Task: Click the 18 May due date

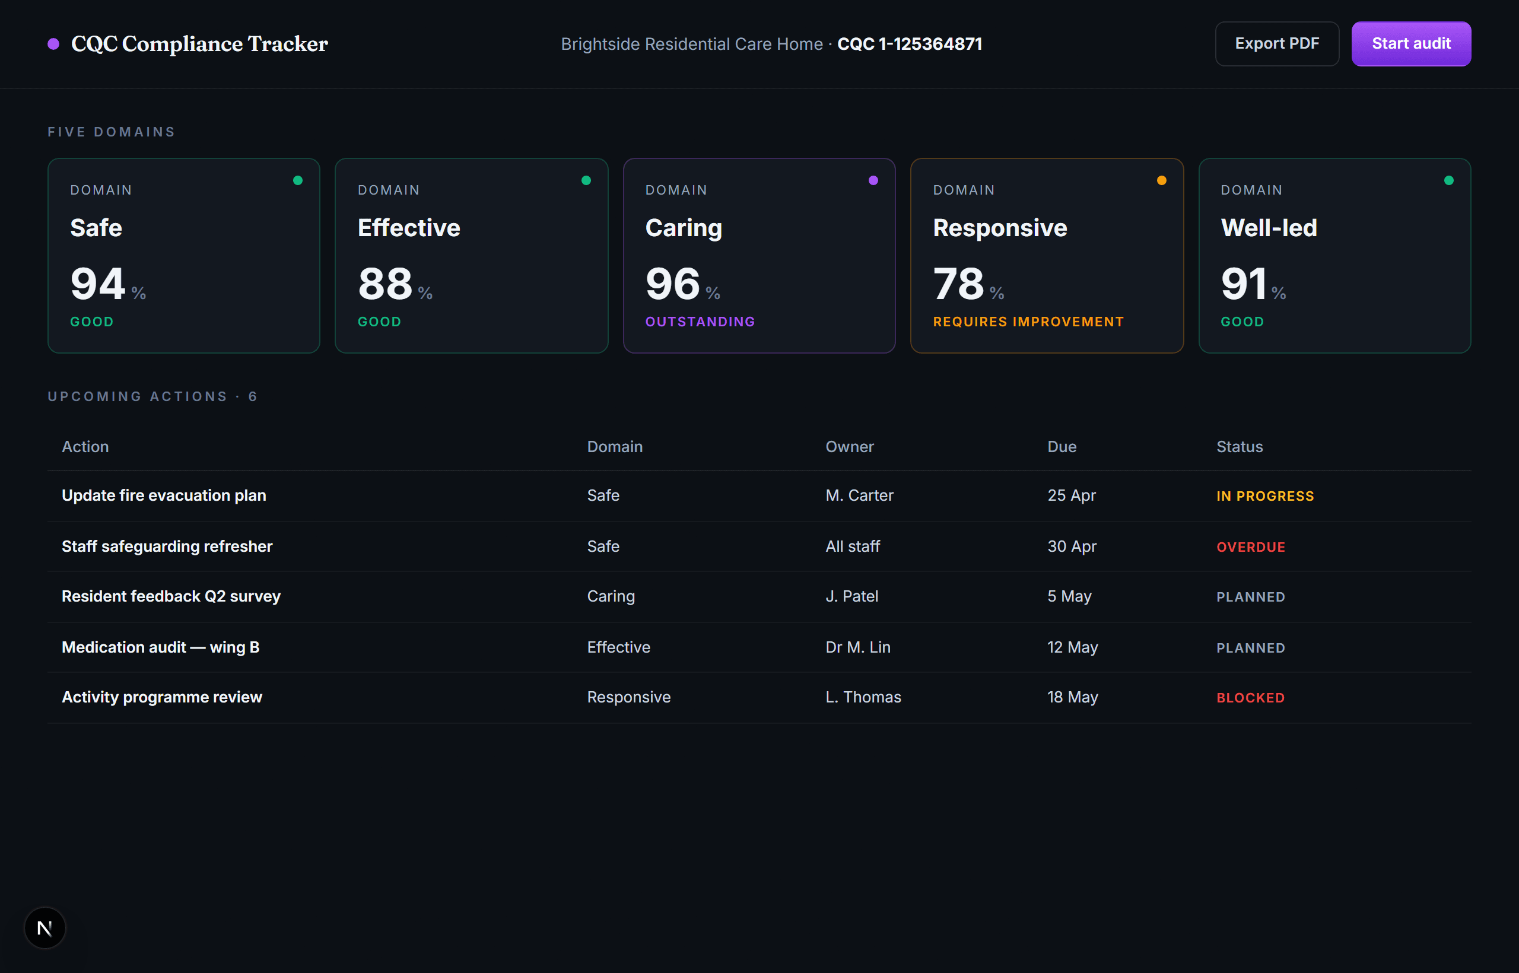Action: coord(1072,697)
